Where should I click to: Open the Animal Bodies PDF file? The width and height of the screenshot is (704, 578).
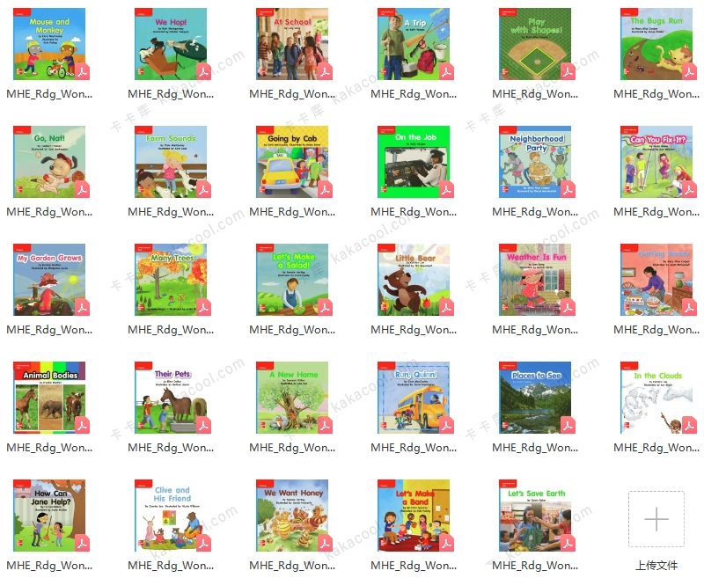pyautogui.click(x=50, y=398)
